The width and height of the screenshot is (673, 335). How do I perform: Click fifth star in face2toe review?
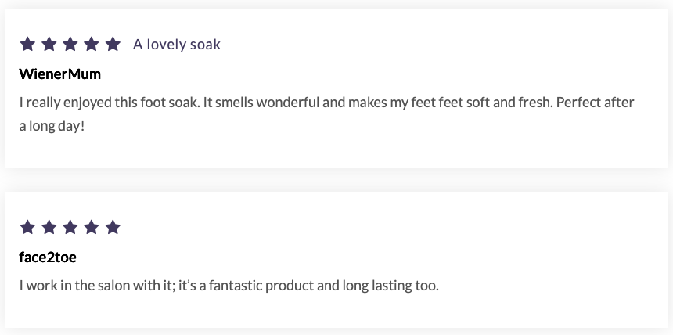tap(113, 228)
